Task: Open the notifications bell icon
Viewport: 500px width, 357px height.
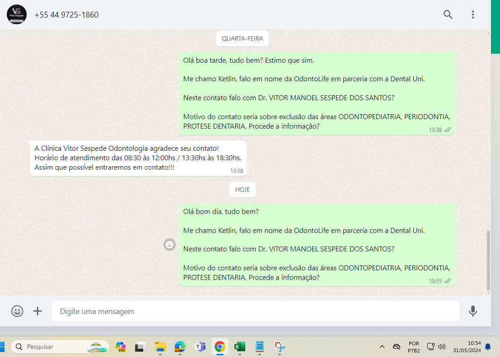Action: 488,347
